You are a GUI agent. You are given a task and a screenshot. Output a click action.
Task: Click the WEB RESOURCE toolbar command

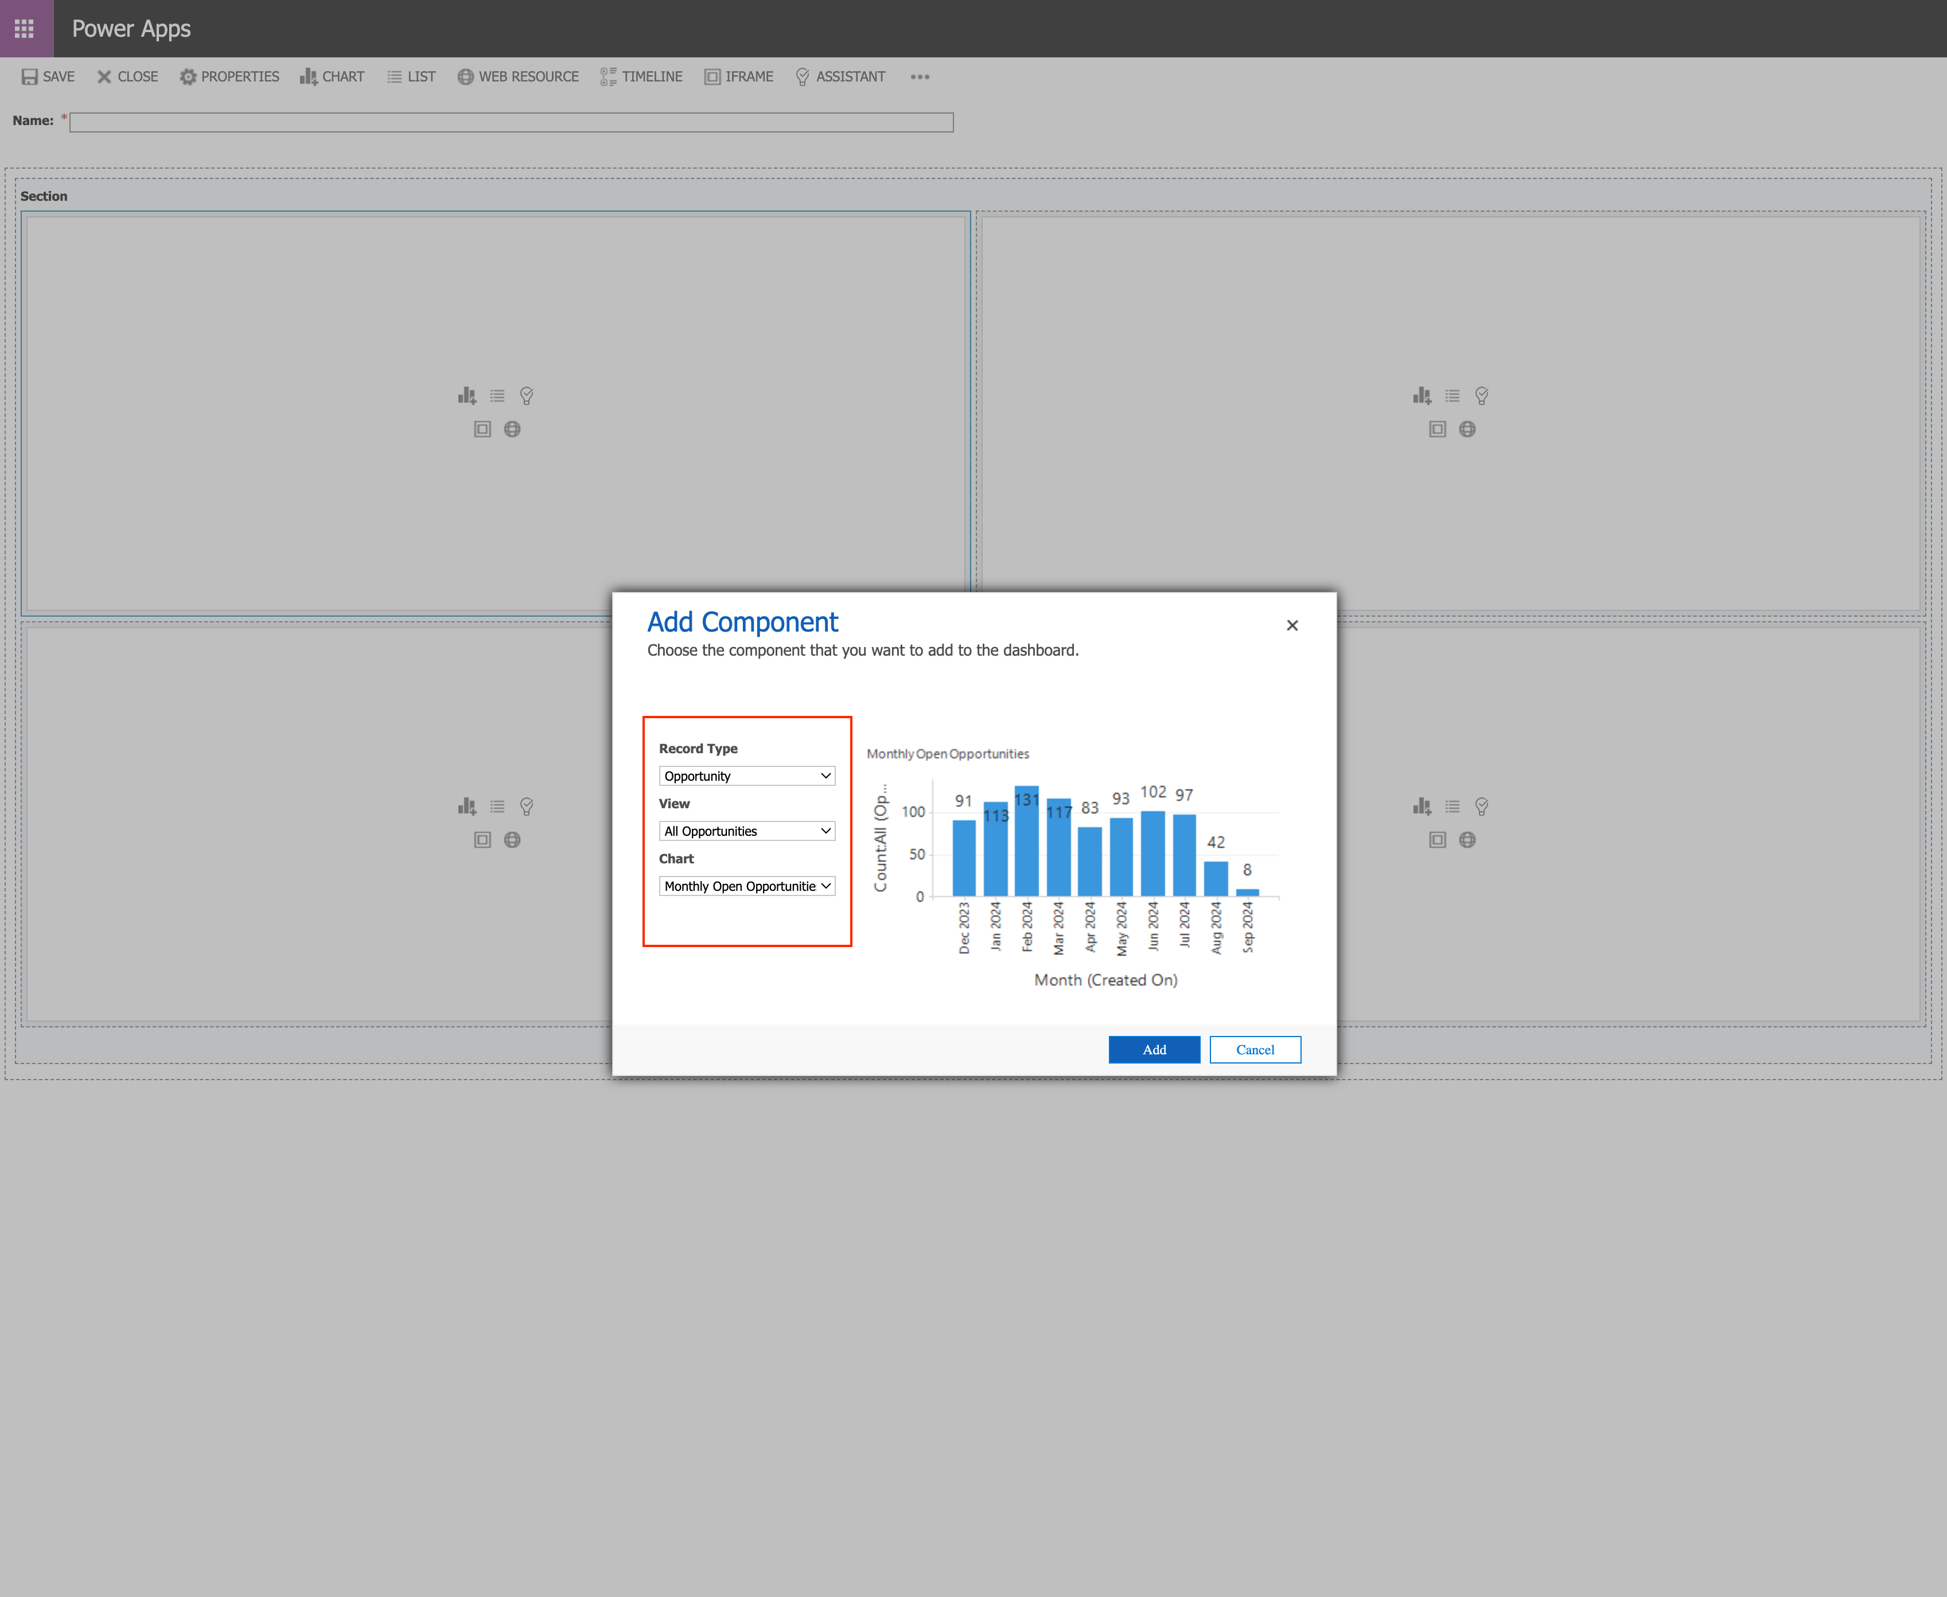pyautogui.click(x=518, y=76)
